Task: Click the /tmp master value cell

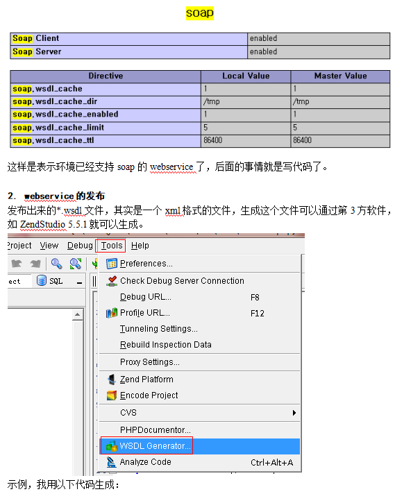Action: pyautogui.click(x=340, y=102)
